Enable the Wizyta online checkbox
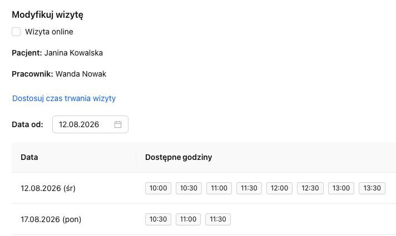This screenshot has height=236, width=396. [16, 32]
